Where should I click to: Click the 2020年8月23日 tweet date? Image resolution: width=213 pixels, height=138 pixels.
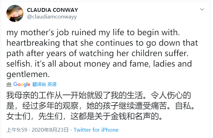(50, 130)
